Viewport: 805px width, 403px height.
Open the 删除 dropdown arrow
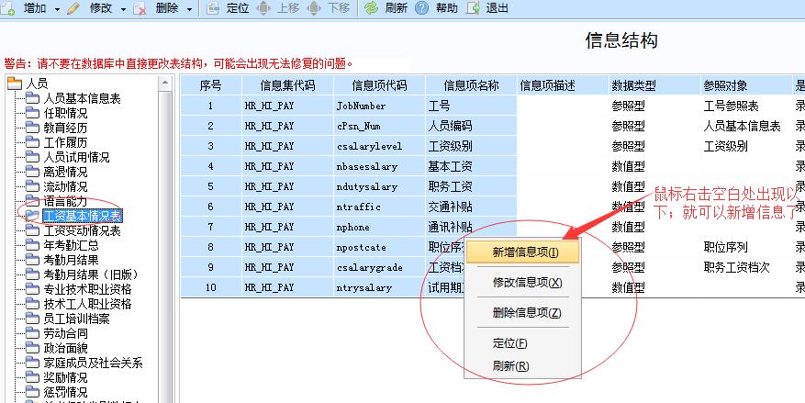pos(190,9)
